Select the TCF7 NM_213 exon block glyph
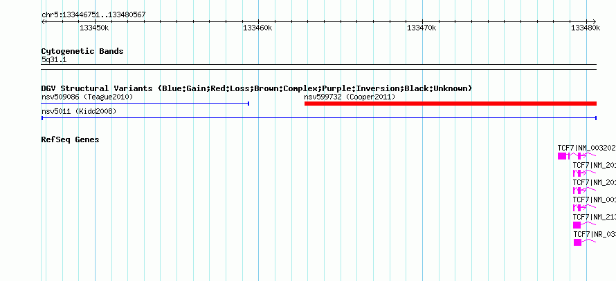 pos(577,225)
